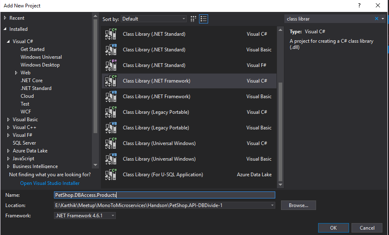The width and height of the screenshot is (389, 235).
Task: Collapse the Visual C# node
Action: click(x=8, y=41)
